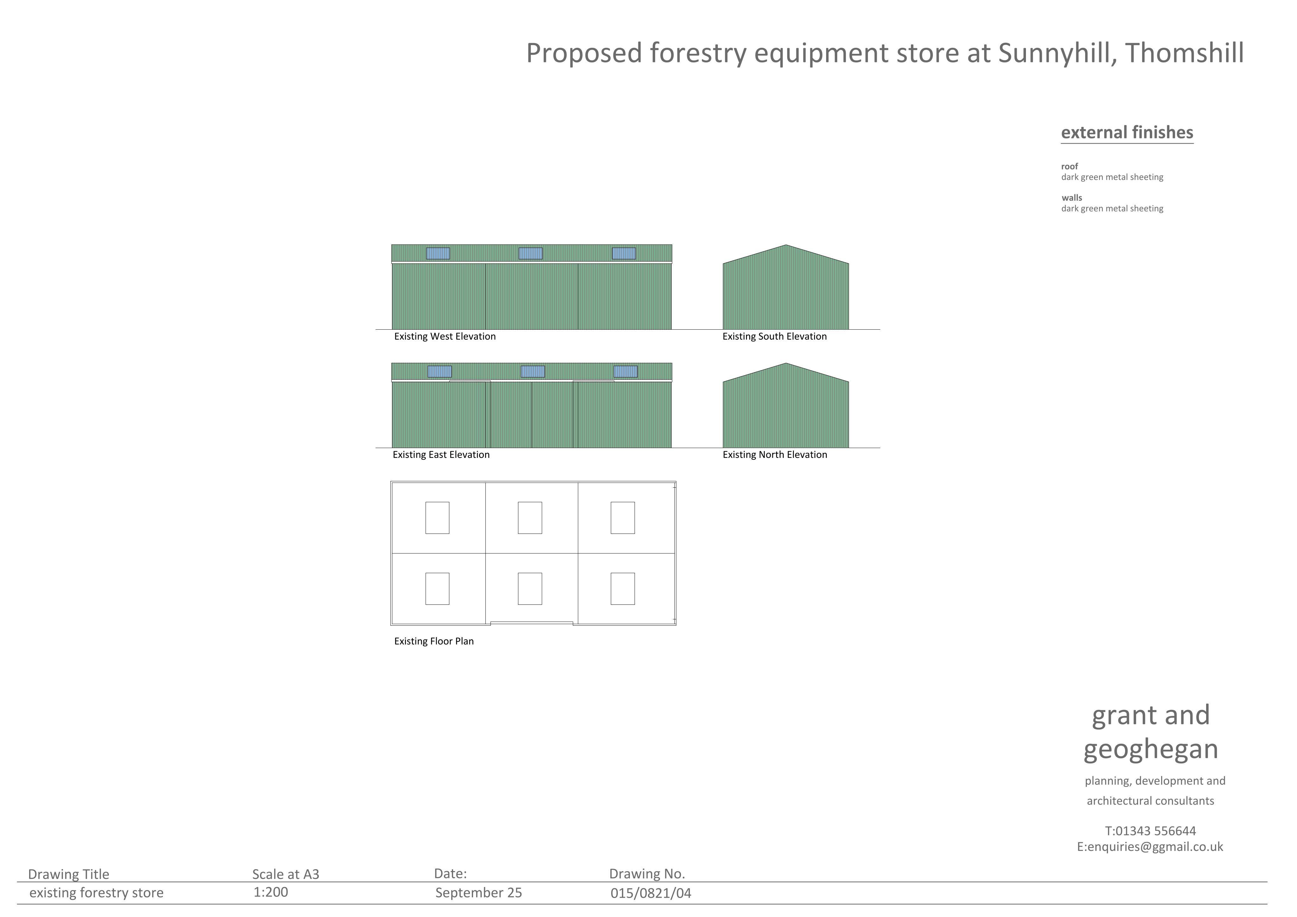Click the 'Existing West Elevation' caption

pos(445,336)
